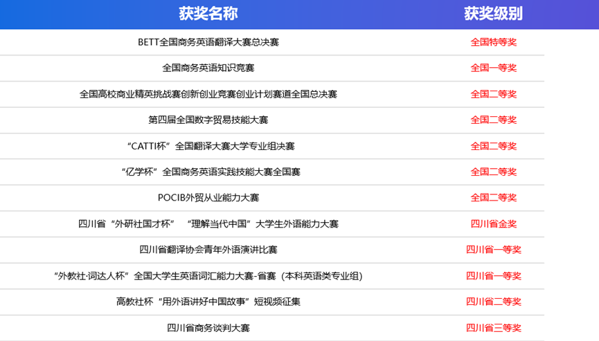This screenshot has height=341, width=599.
Task: Click the 四川省金奖 award level cell
Action: click(493, 224)
